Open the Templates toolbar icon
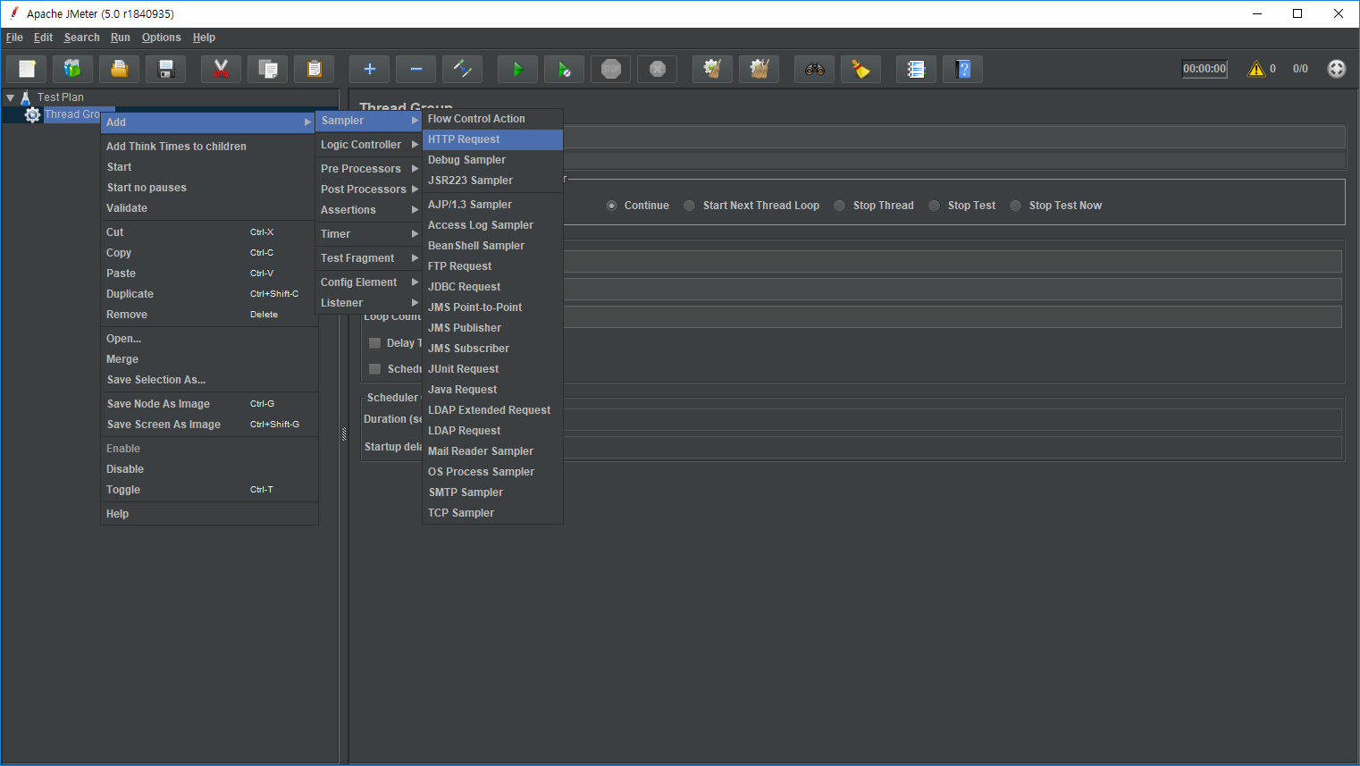 click(x=73, y=69)
